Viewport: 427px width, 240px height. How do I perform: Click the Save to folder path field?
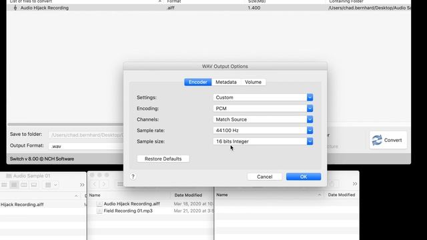pos(86,135)
